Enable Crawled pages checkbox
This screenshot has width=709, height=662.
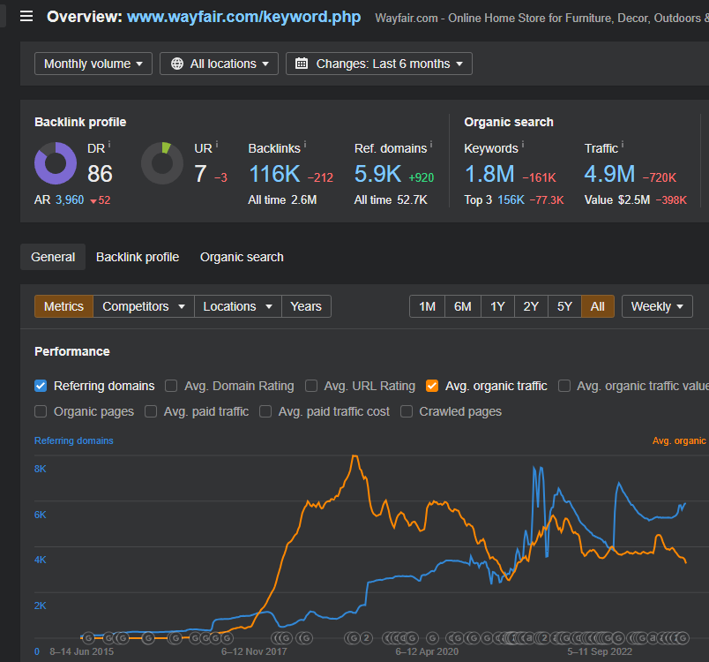tap(407, 411)
